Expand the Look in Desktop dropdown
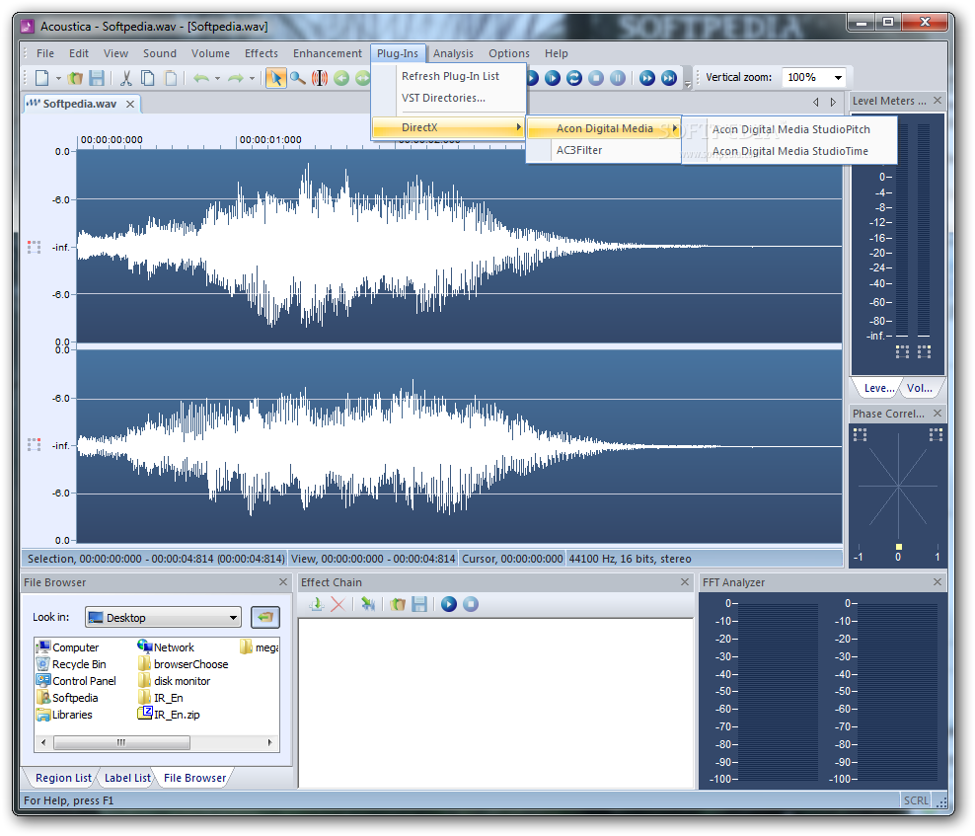 233,618
